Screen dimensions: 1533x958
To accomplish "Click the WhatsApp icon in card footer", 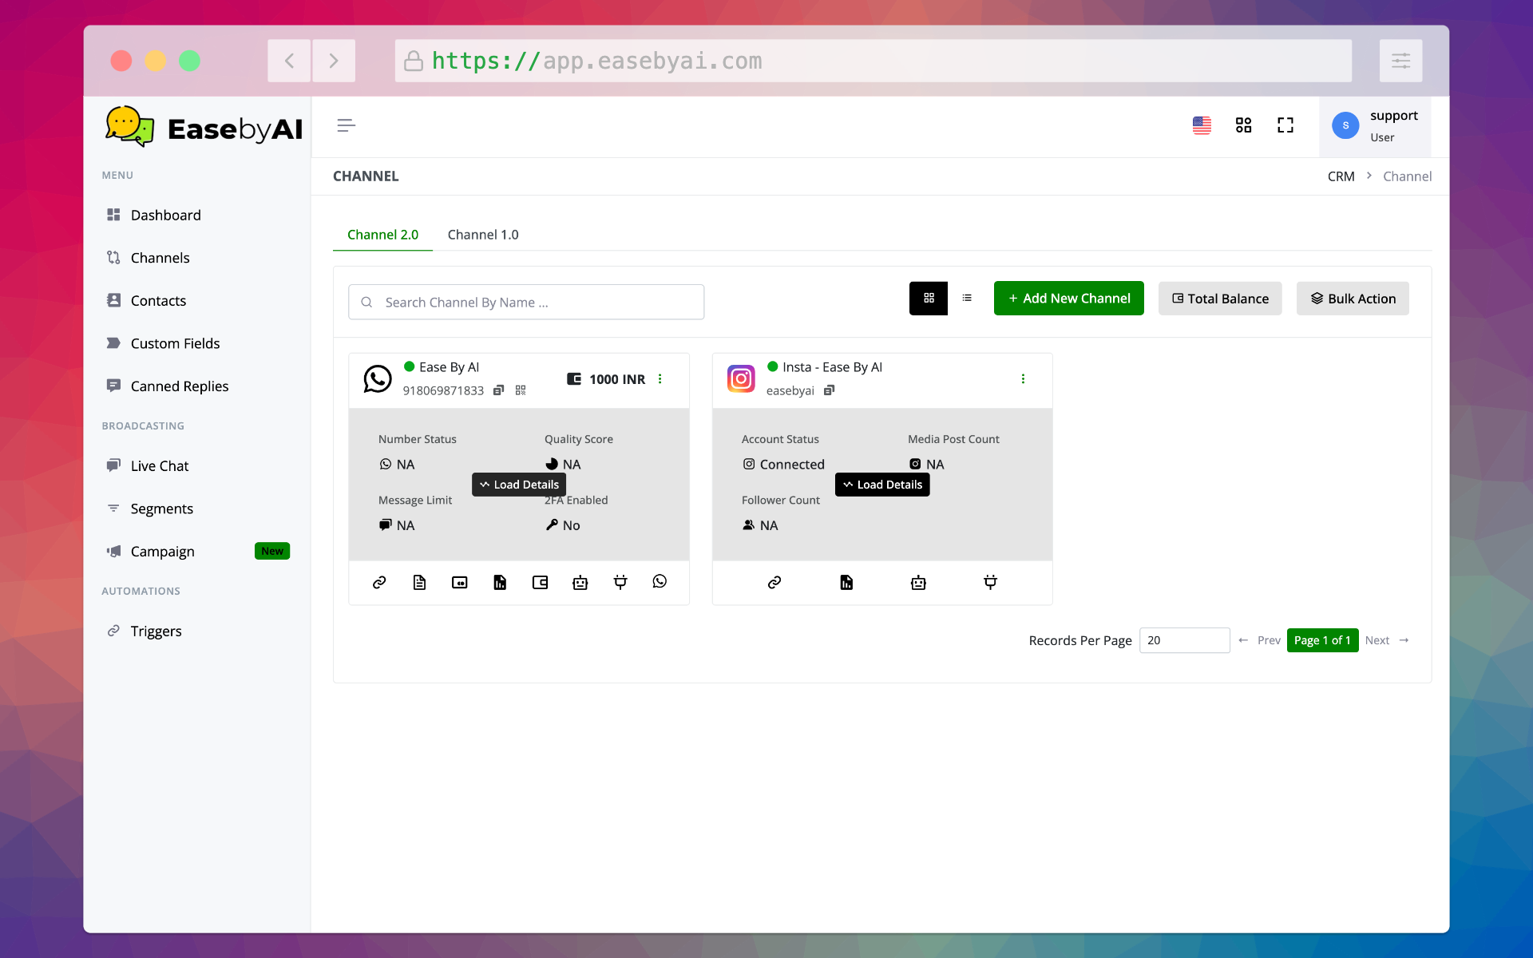I will pos(660,582).
